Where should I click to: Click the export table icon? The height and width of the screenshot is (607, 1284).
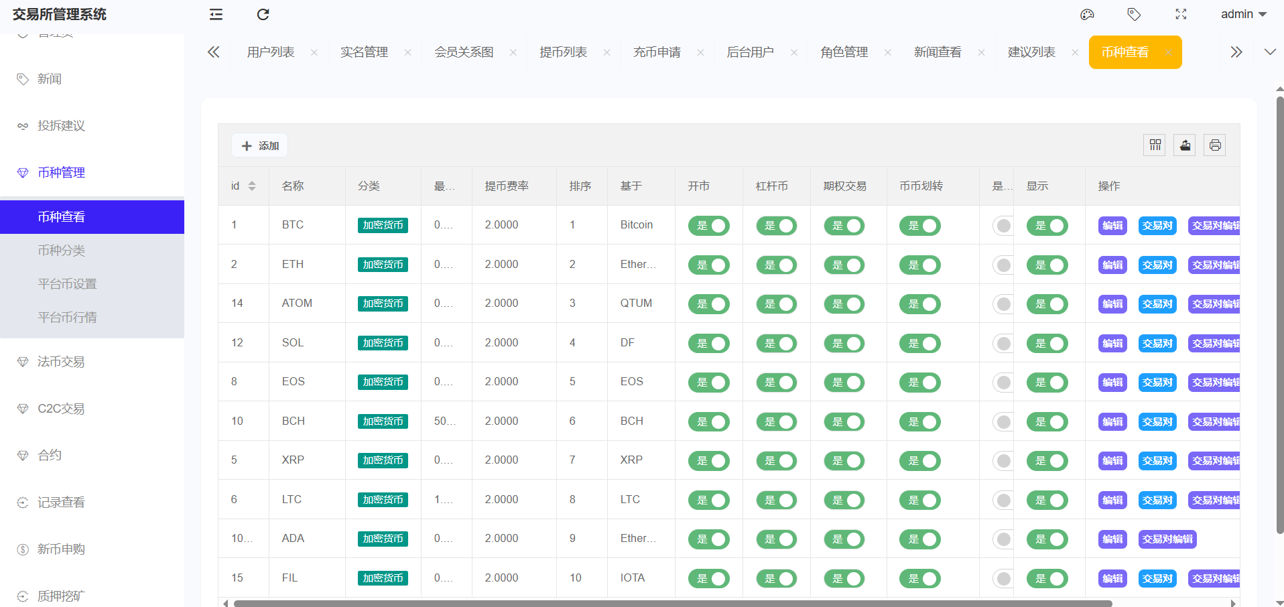click(1185, 145)
